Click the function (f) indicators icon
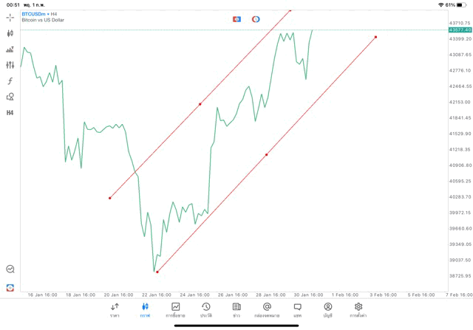The image size is (473, 330). coord(10,80)
